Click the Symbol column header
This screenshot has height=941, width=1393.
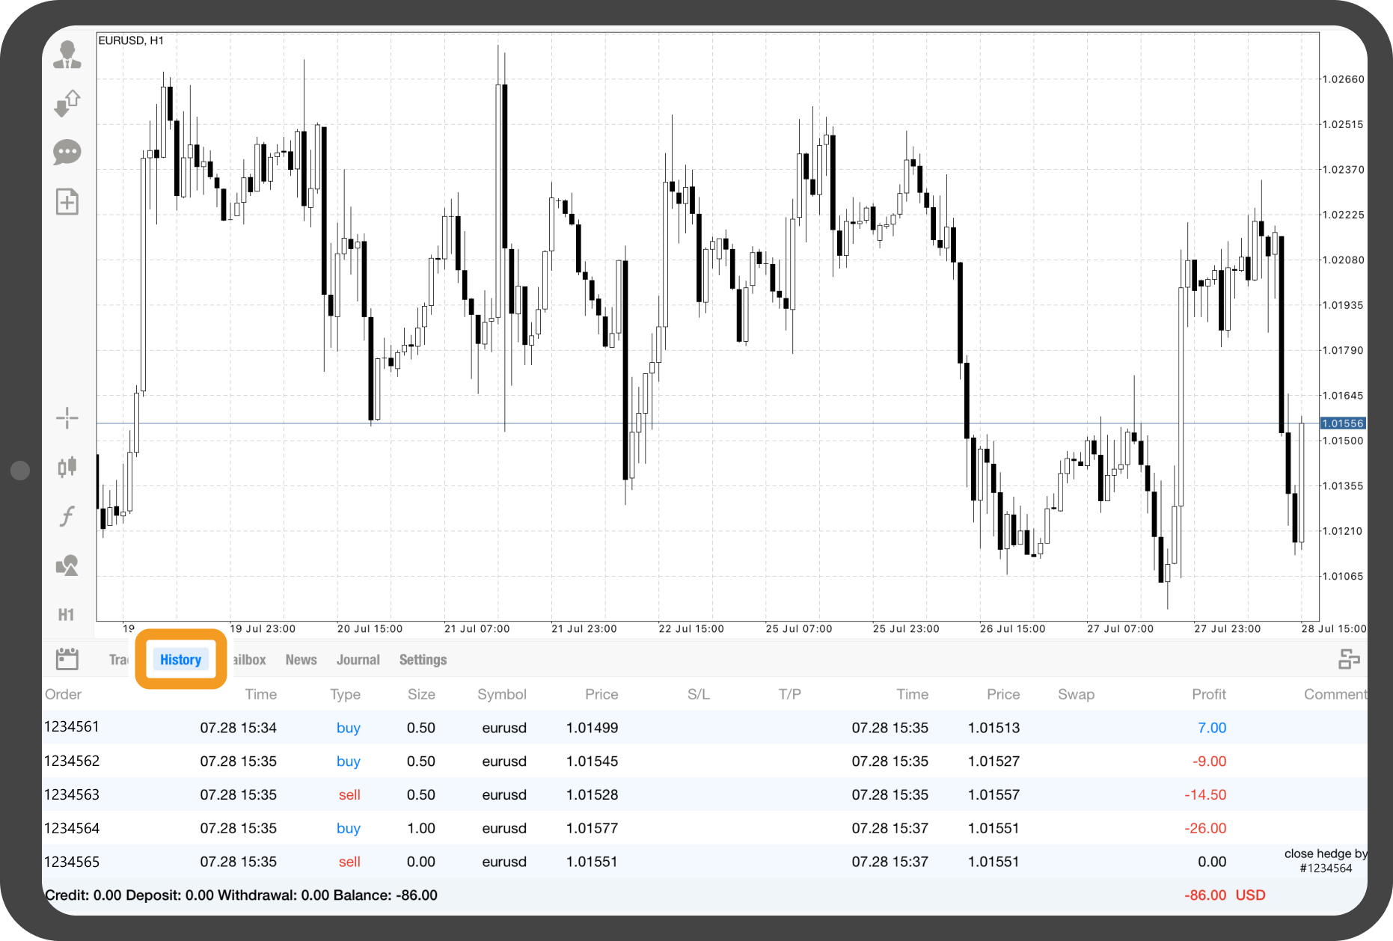pos(501,694)
